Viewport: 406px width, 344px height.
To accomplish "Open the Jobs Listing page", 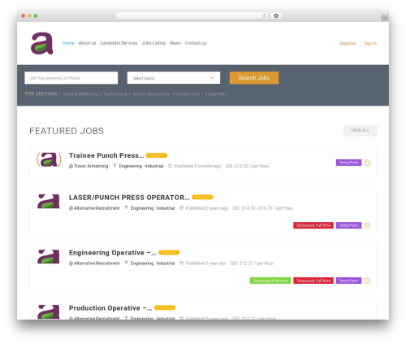I will tap(153, 43).
